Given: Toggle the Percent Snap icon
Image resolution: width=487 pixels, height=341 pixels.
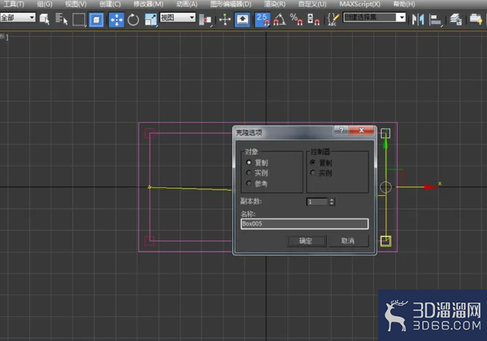Looking at the screenshot, I should tap(296, 20).
